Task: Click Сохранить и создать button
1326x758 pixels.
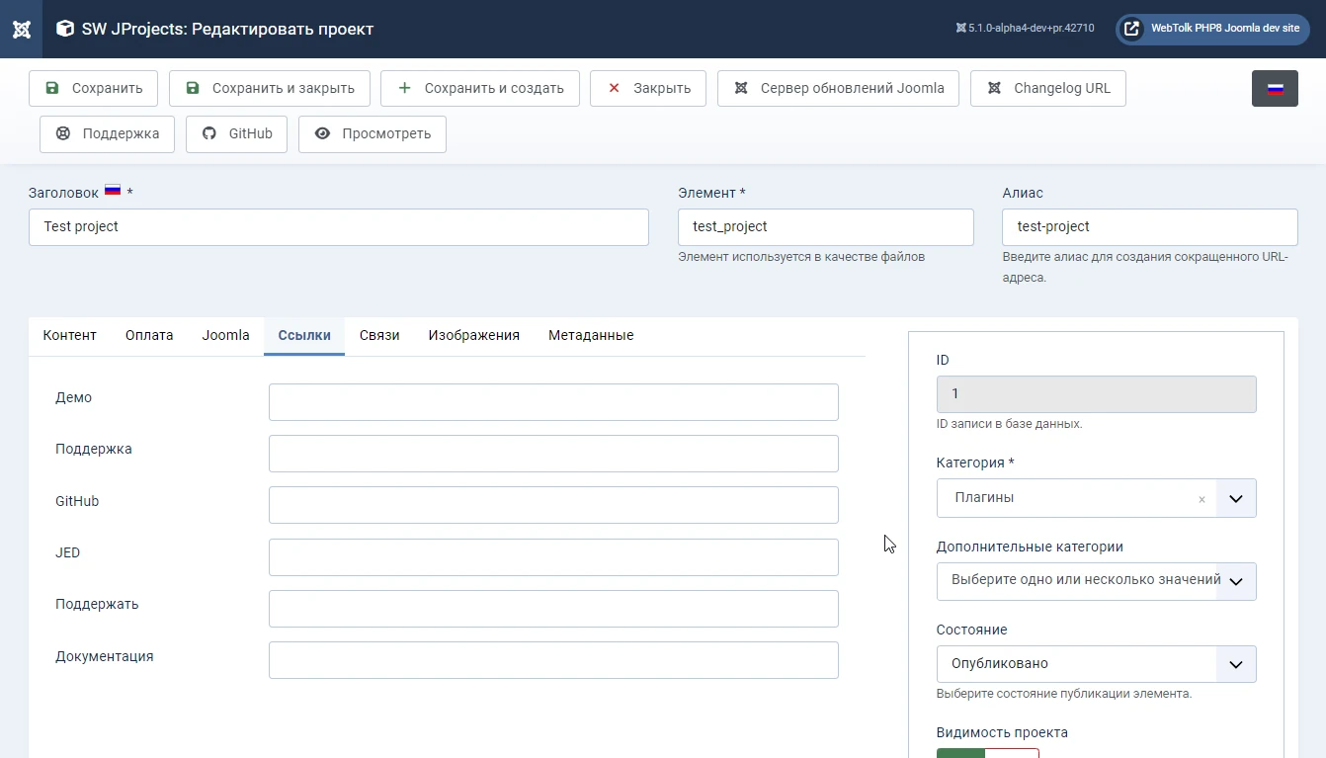Action: [x=480, y=88]
